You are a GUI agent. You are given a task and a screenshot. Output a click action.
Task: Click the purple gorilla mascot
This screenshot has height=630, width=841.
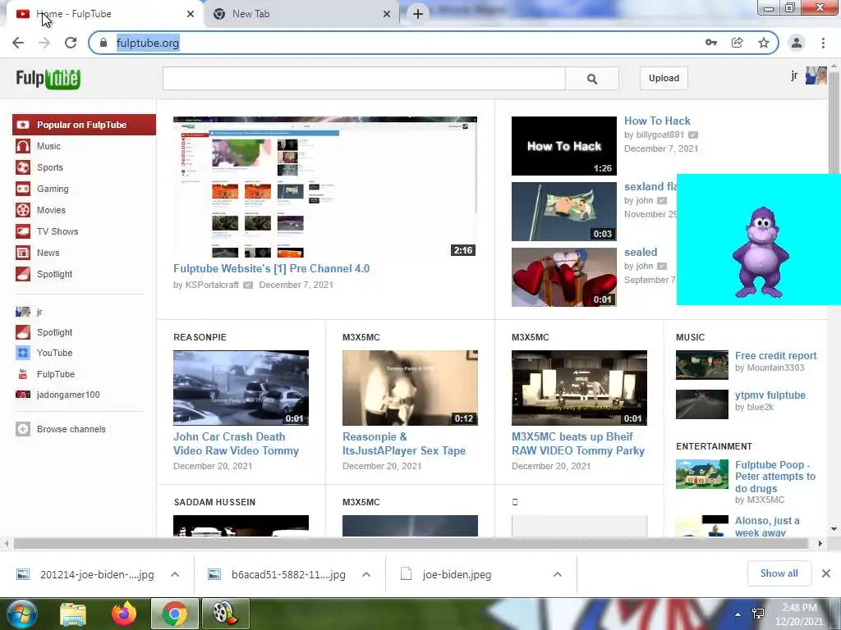[761, 252]
